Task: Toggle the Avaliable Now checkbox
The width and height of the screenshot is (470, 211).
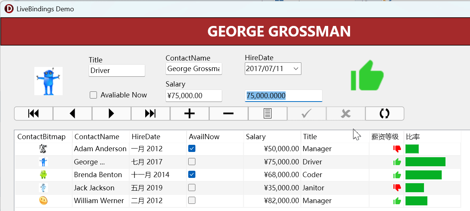Action: [94, 95]
